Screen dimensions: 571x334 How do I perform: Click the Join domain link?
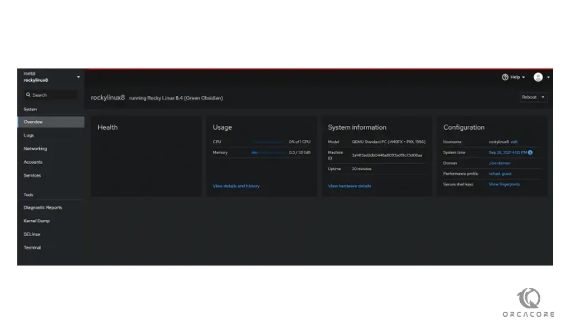[x=500, y=163]
